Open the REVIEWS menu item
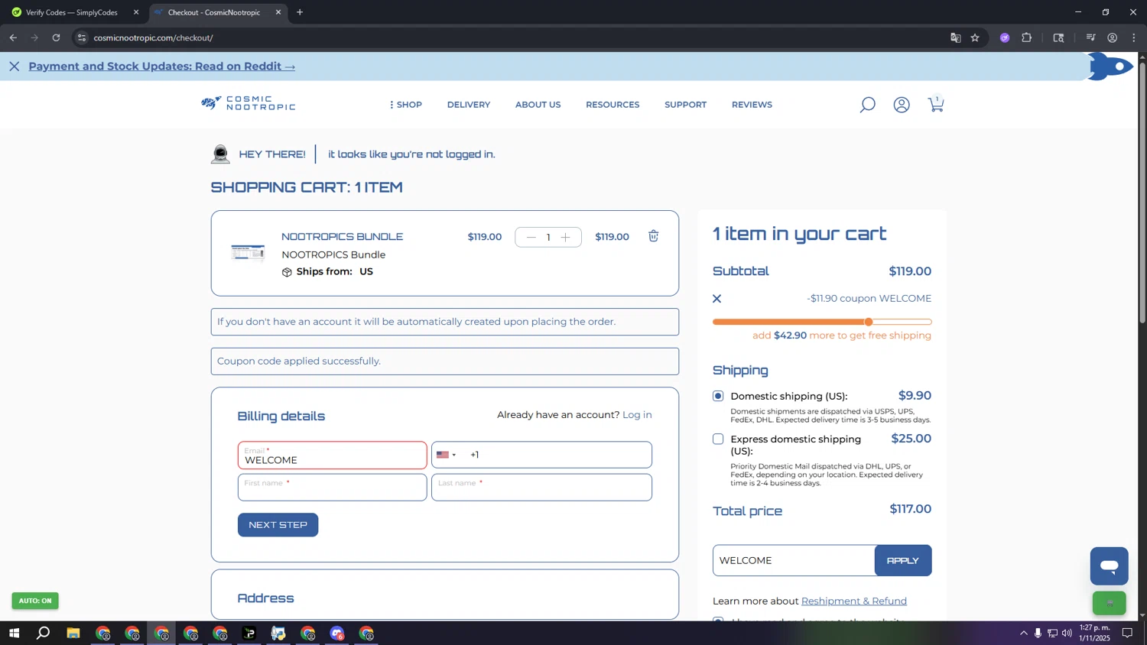Image resolution: width=1147 pixels, height=645 pixels. coord(752,105)
